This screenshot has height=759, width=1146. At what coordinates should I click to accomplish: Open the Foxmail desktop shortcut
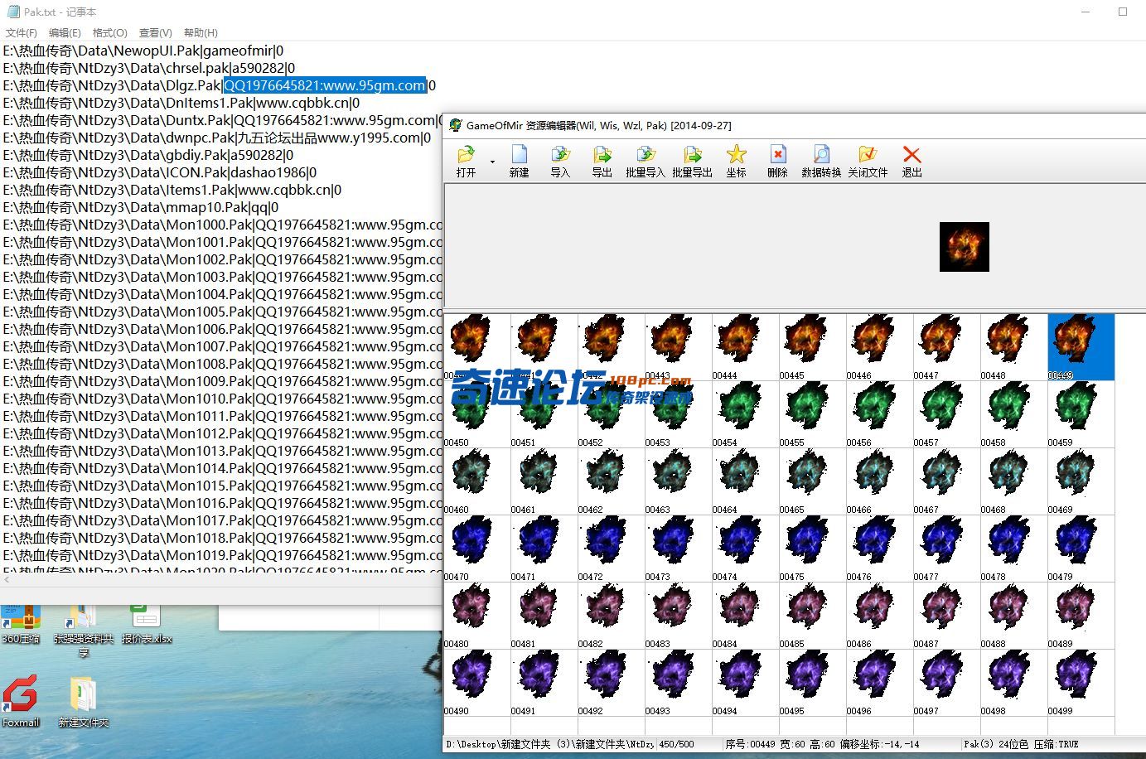point(21,703)
